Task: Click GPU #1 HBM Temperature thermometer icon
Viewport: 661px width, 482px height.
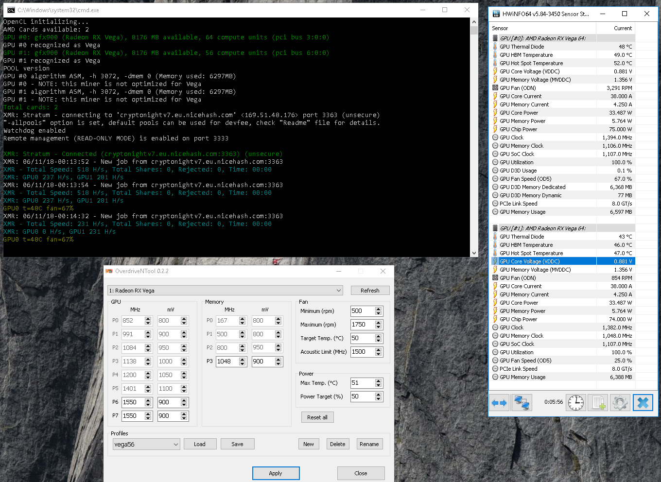Action: pos(495,245)
